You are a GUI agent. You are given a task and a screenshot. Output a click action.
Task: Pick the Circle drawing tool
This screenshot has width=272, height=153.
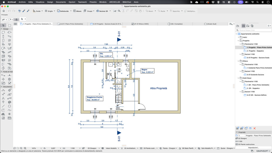10,106
